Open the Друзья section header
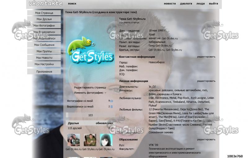 point(73,123)
